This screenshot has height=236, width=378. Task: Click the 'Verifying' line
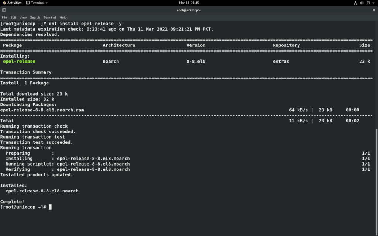pyautogui.click(x=68, y=169)
